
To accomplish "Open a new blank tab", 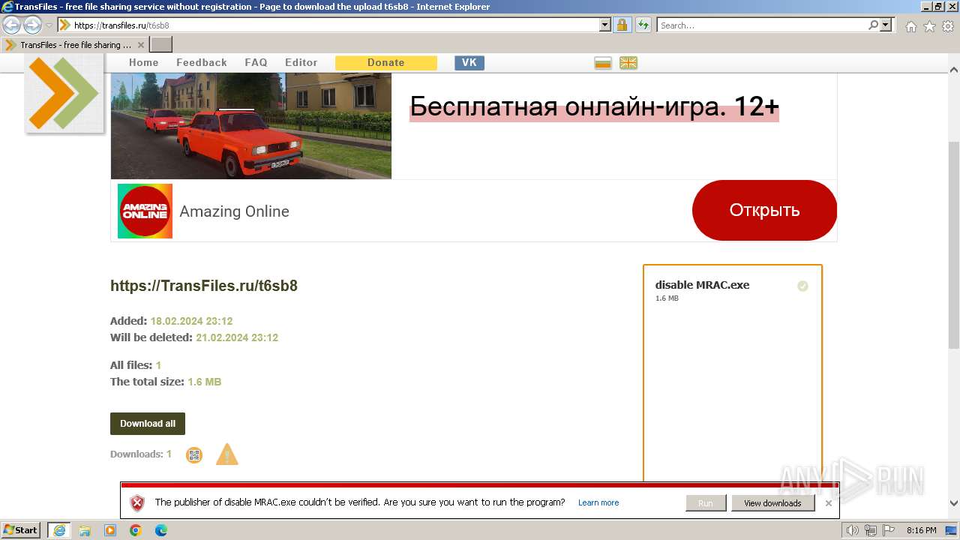I will [161, 45].
